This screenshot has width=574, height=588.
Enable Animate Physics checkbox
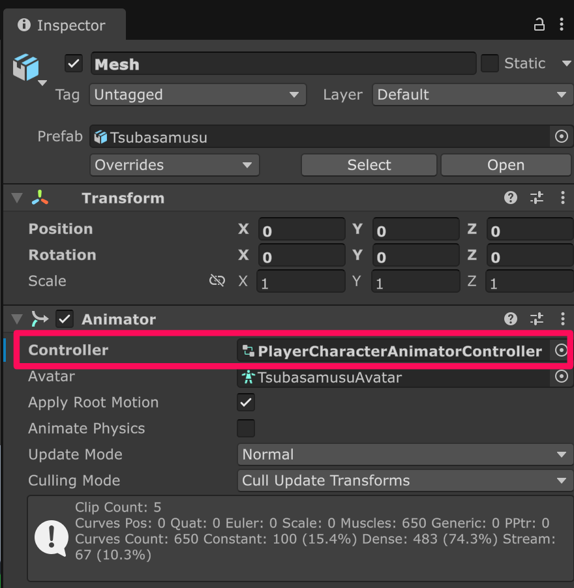246,429
